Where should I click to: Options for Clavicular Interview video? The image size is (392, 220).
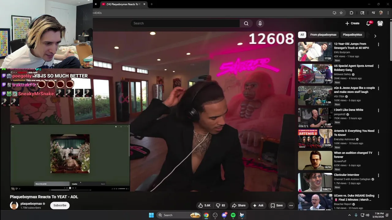point(378,175)
